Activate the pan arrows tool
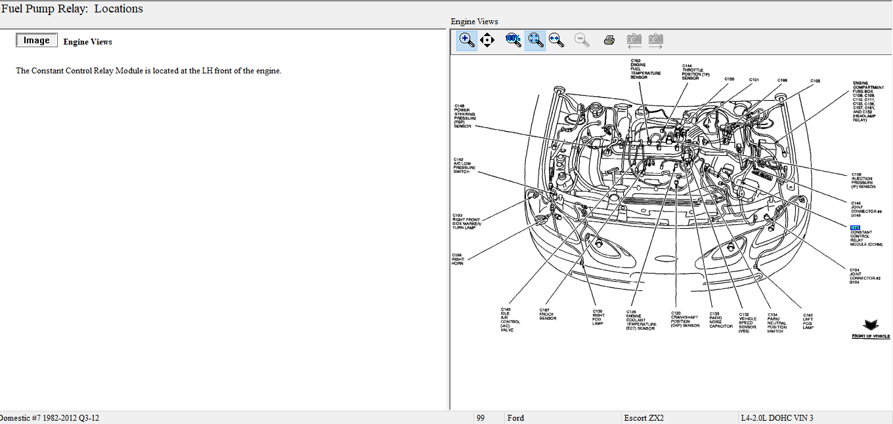The image size is (893, 424). [x=487, y=40]
